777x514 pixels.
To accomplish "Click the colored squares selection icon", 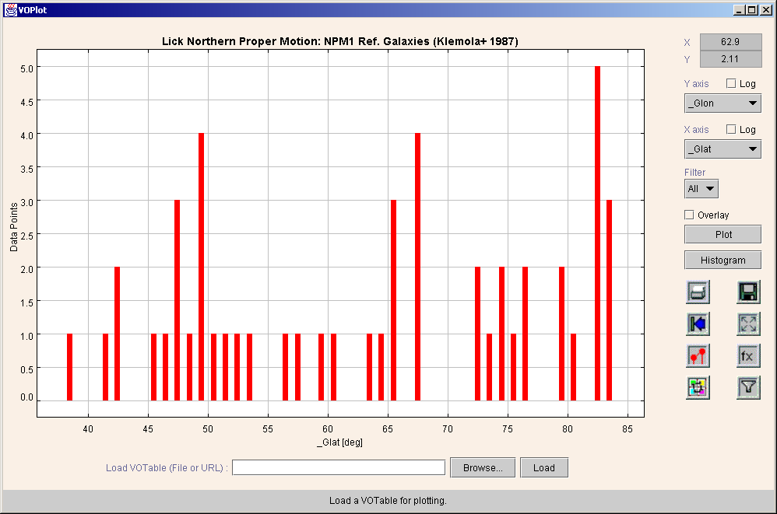I will pos(698,387).
